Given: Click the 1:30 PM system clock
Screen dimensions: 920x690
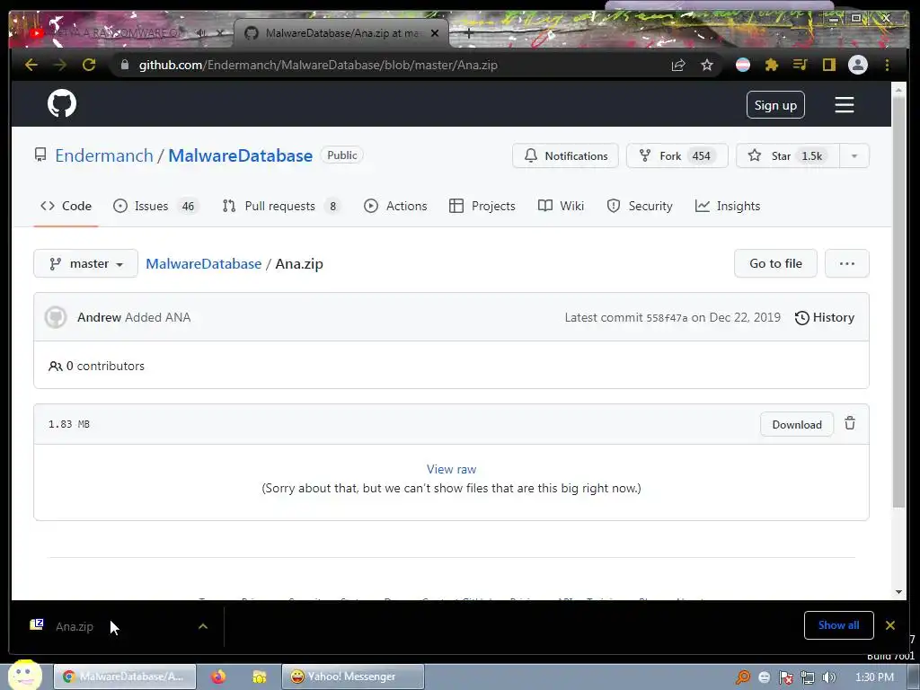Looking at the screenshot, I should [874, 677].
